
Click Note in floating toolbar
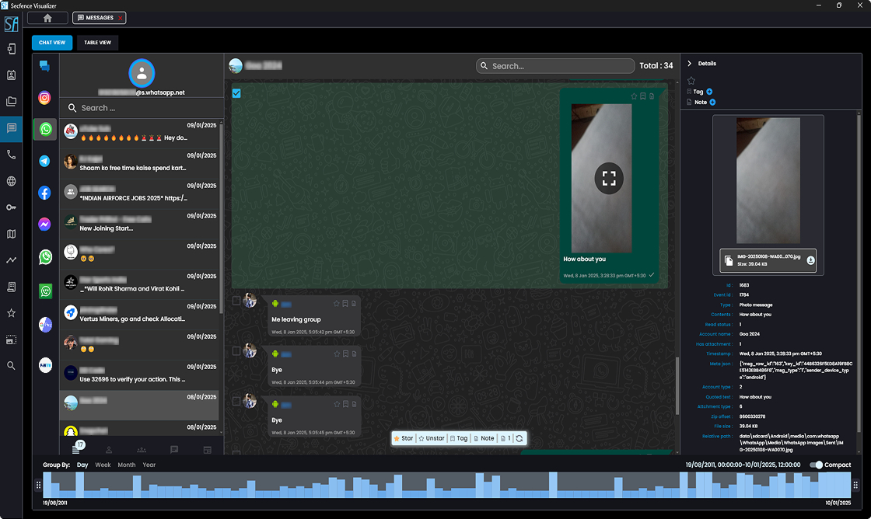483,438
